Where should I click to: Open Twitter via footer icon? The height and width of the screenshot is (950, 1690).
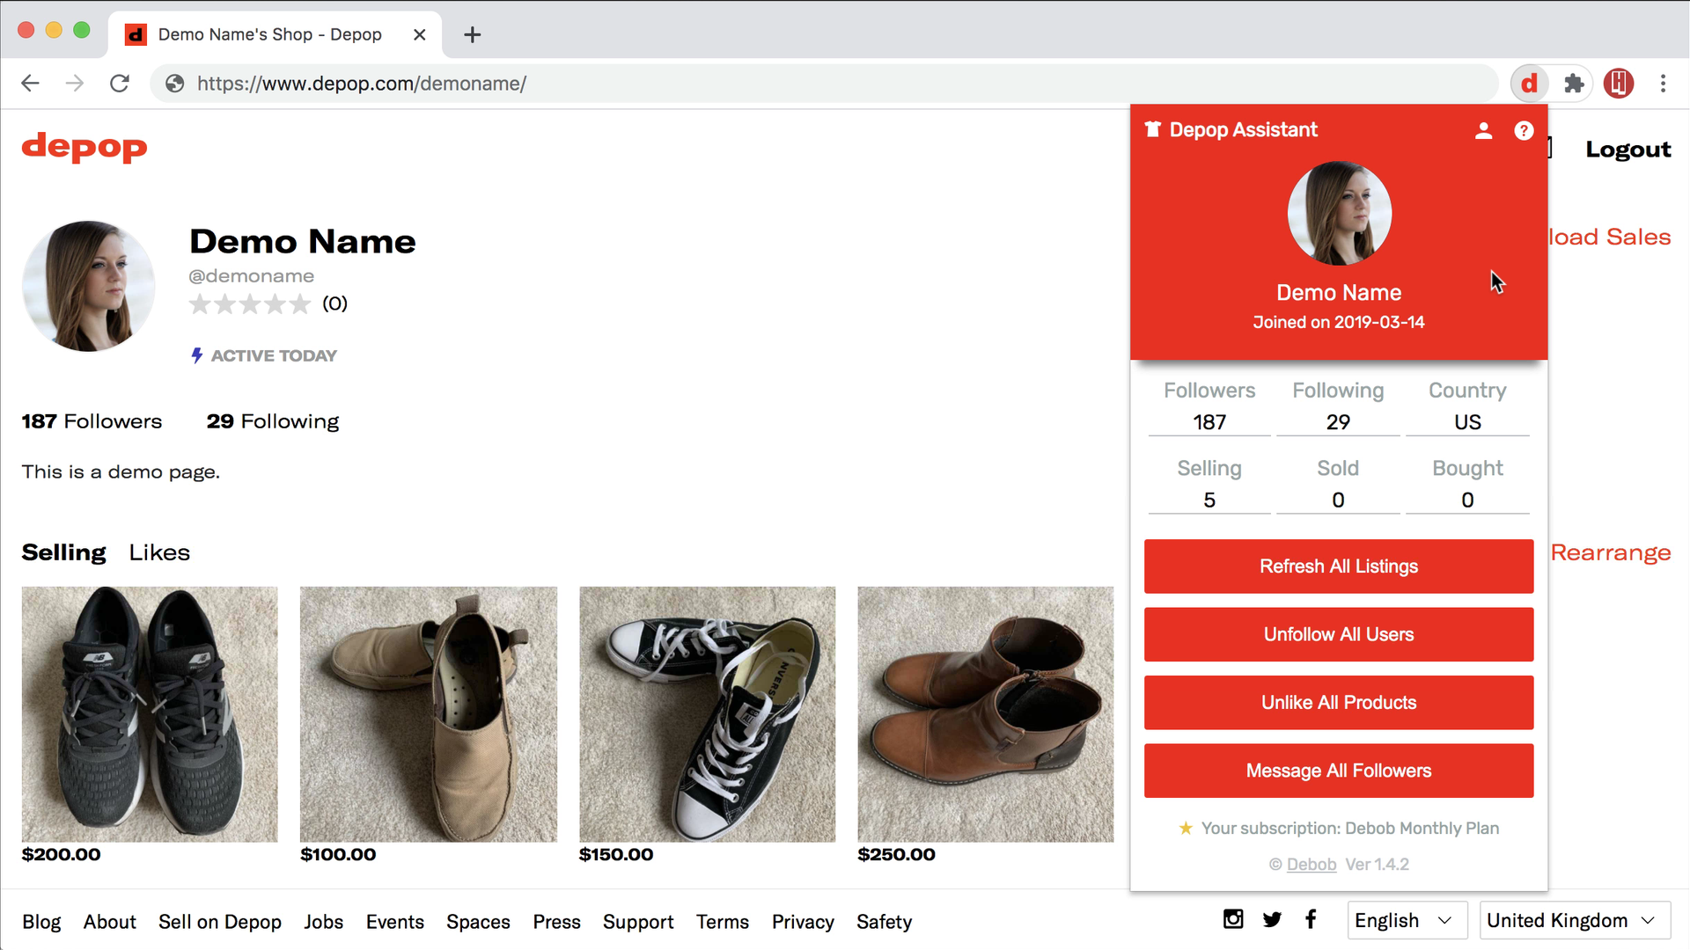click(1272, 919)
